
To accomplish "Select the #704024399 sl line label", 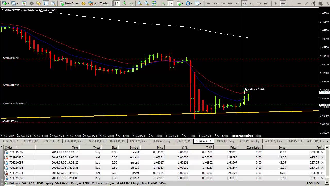I will click(x=10, y=121).
